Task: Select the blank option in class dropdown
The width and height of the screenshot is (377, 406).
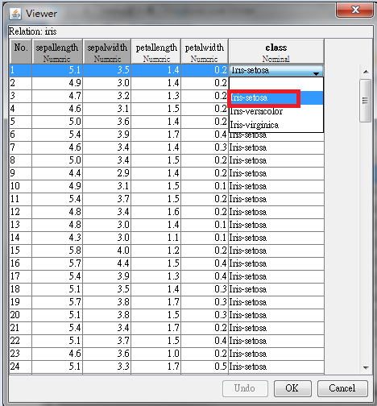Action: (276, 84)
